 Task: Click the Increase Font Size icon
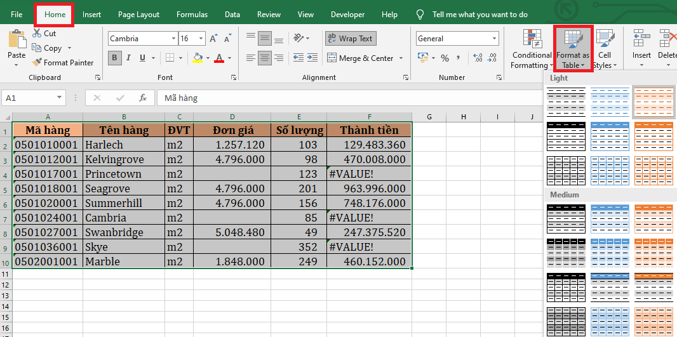tap(213, 39)
